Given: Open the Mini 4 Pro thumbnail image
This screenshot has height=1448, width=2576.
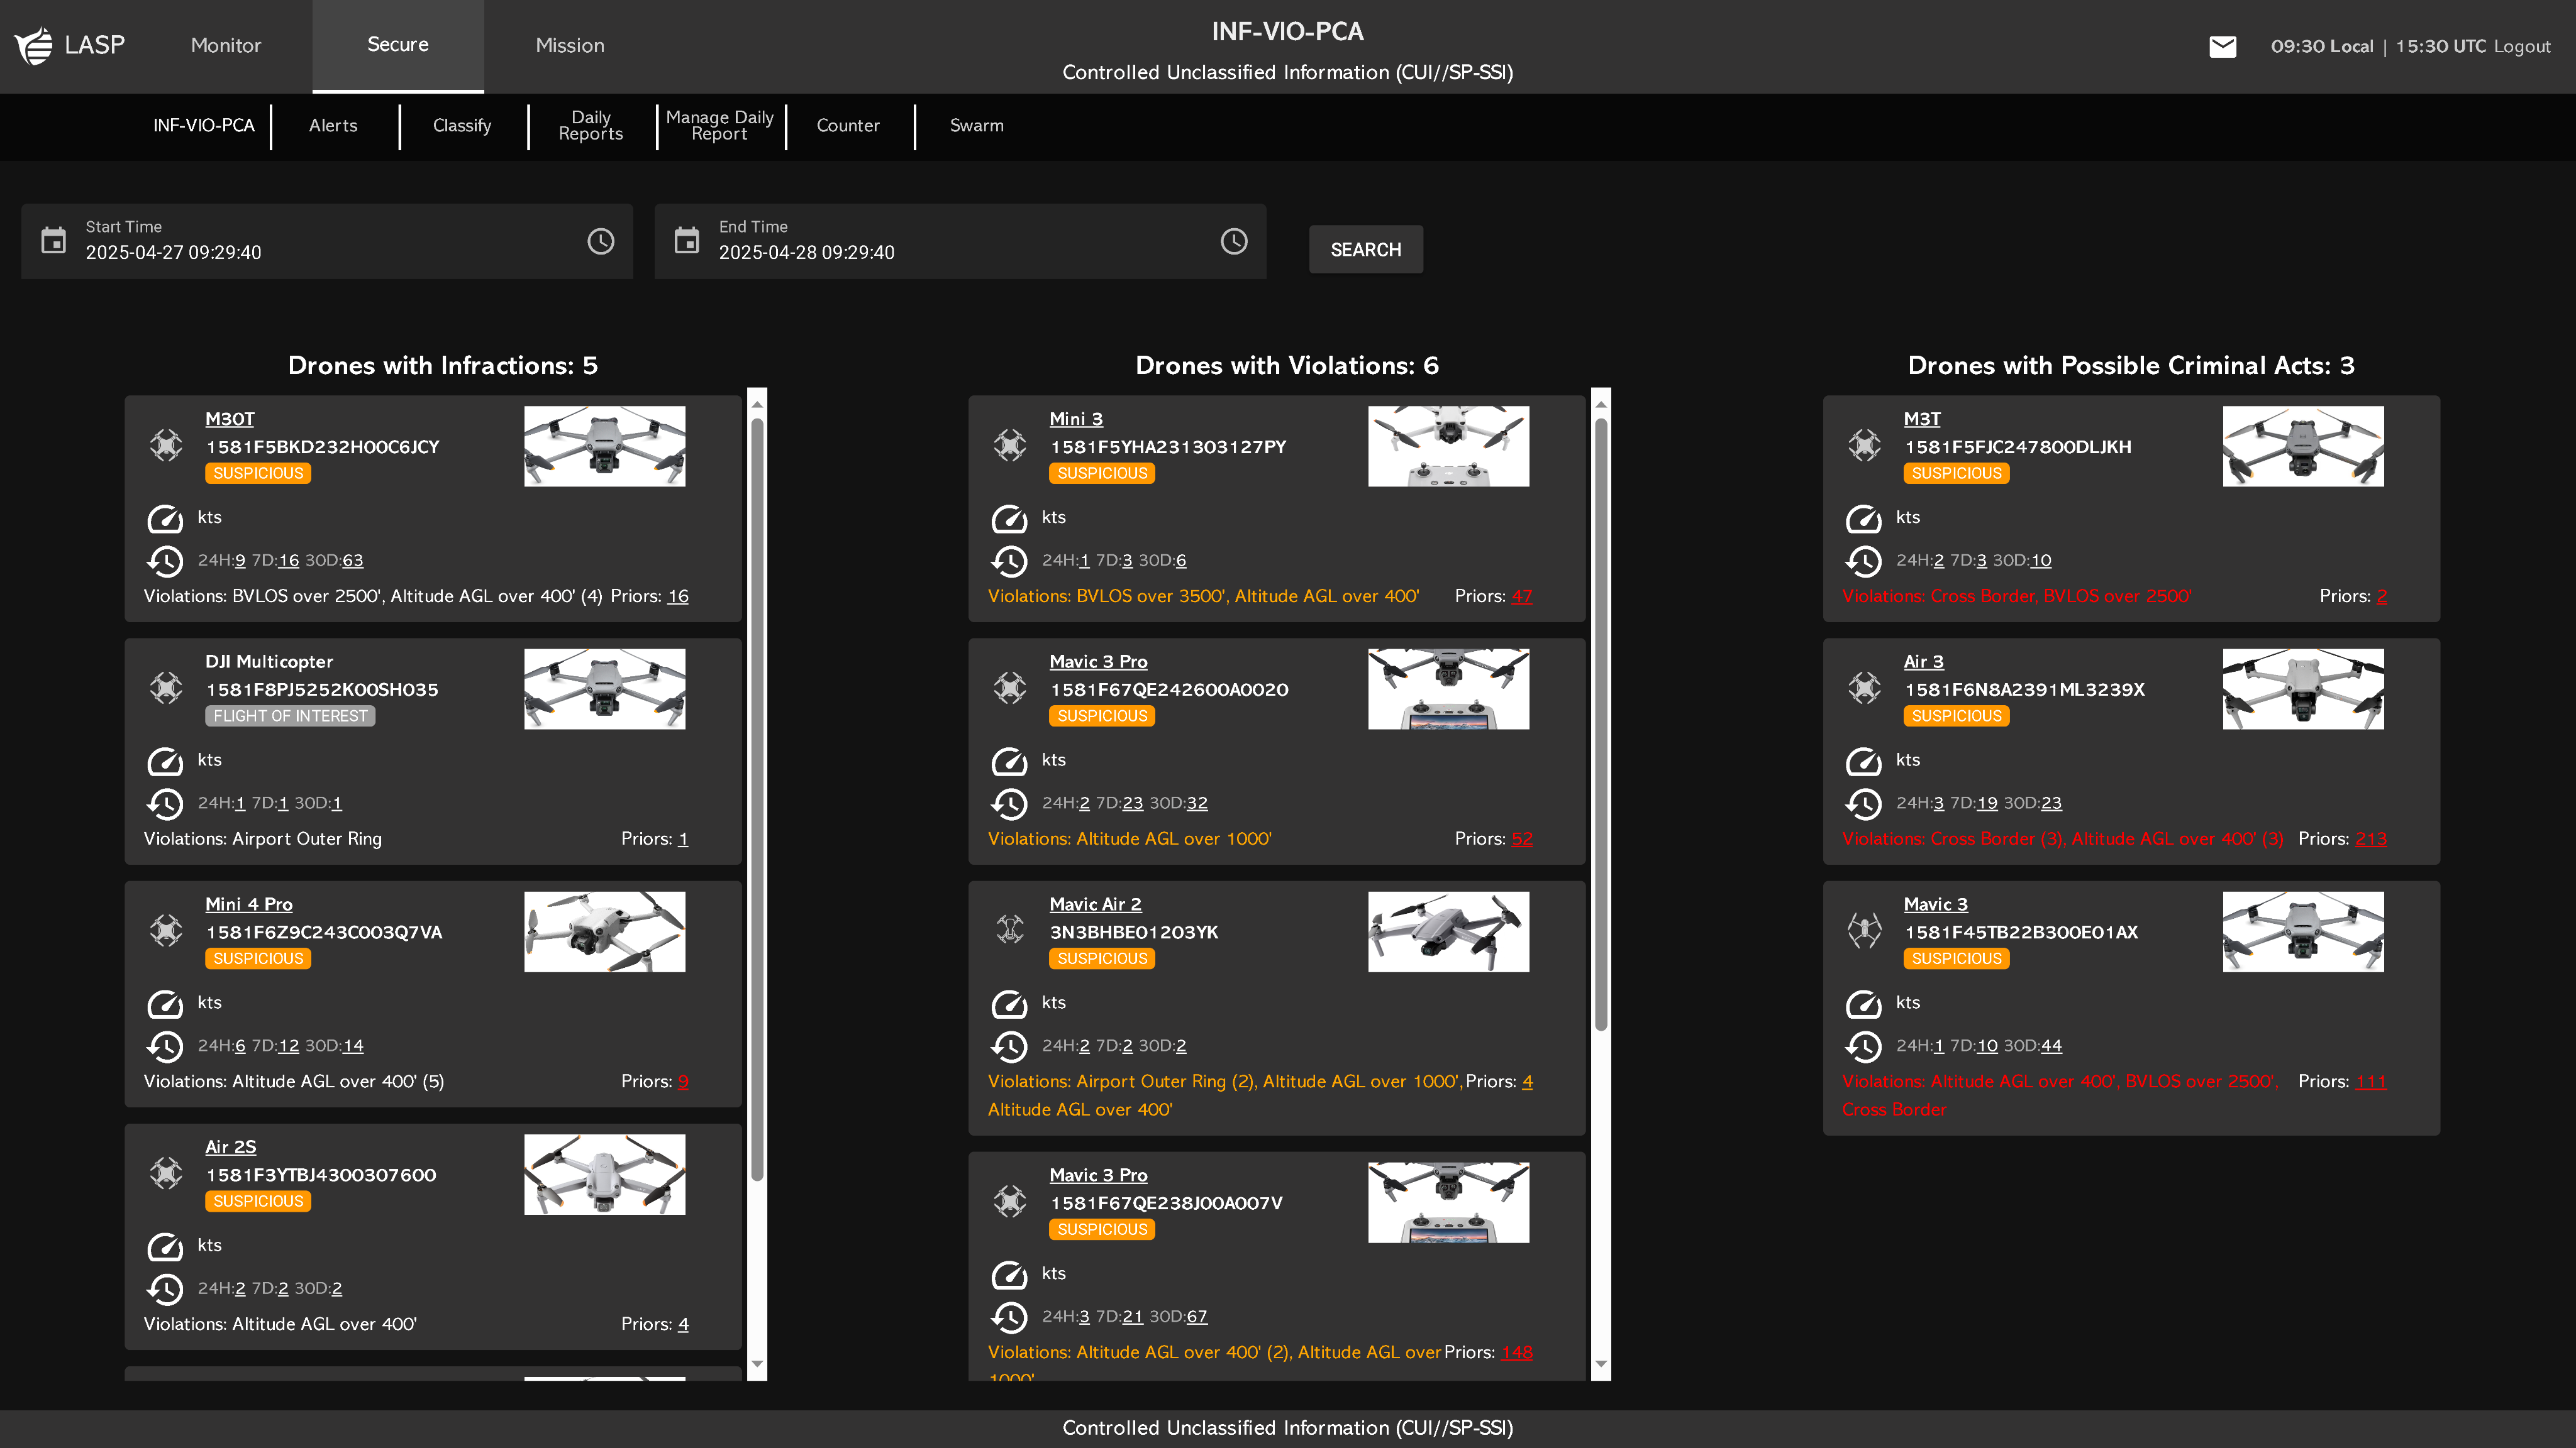Looking at the screenshot, I should tap(605, 931).
